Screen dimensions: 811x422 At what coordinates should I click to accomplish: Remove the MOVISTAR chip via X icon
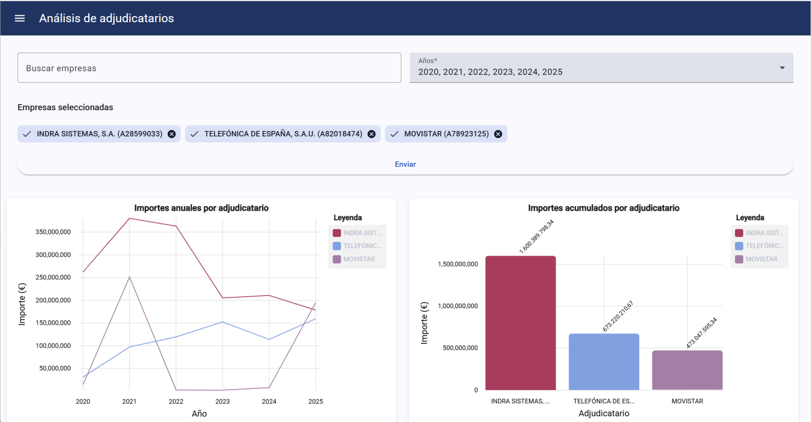(498, 134)
